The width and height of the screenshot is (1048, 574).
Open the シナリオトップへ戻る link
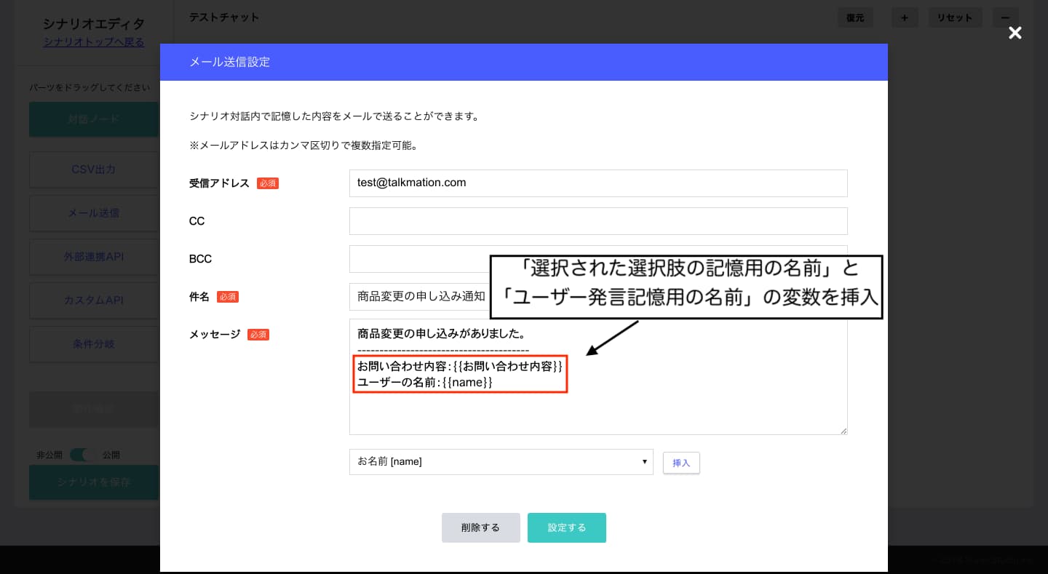(x=94, y=42)
